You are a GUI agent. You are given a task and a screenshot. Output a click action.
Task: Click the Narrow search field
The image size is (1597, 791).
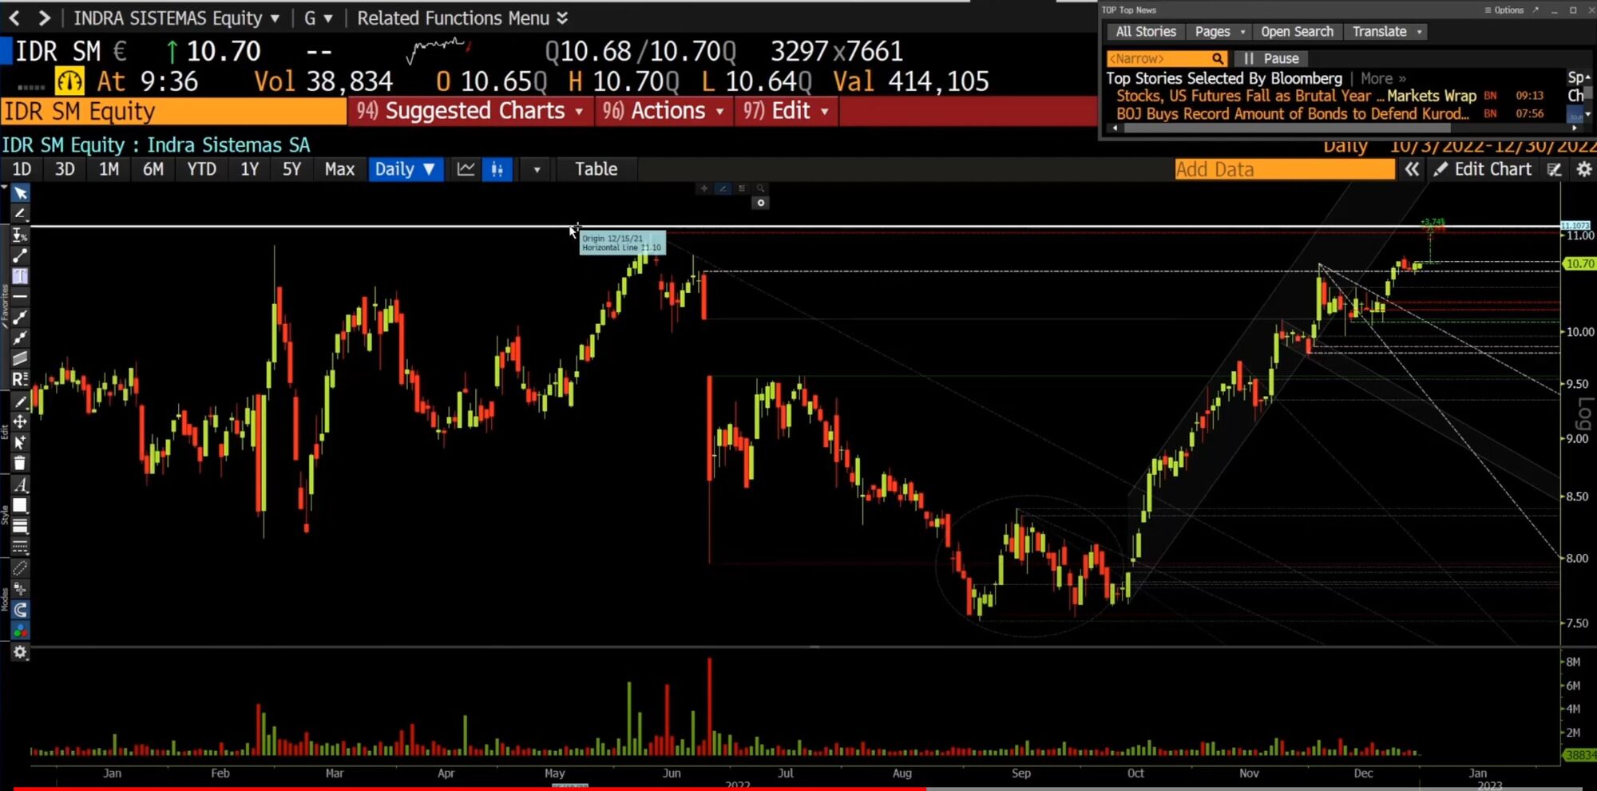tap(1166, 58)
